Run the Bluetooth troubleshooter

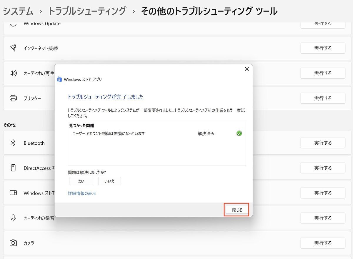(x=323, y=143)
